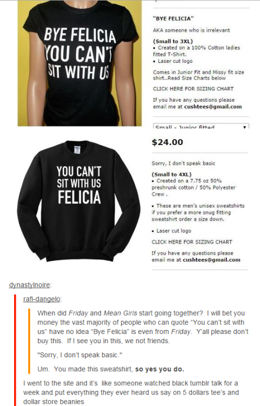Image resolution: width=260 pixels, height=406 pixels.
Task: Click the (Small to 4XL) size range text
Action: point(171,174)
